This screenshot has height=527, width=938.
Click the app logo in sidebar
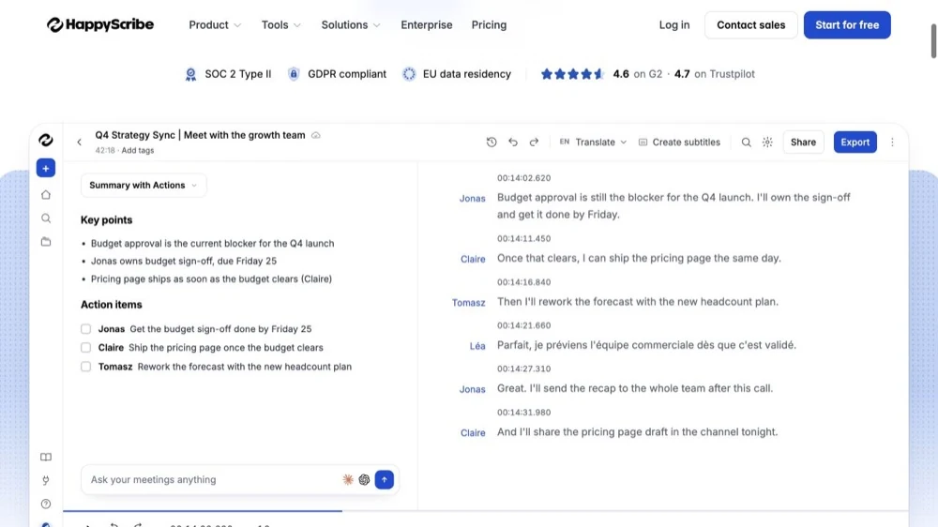point(45,140)
